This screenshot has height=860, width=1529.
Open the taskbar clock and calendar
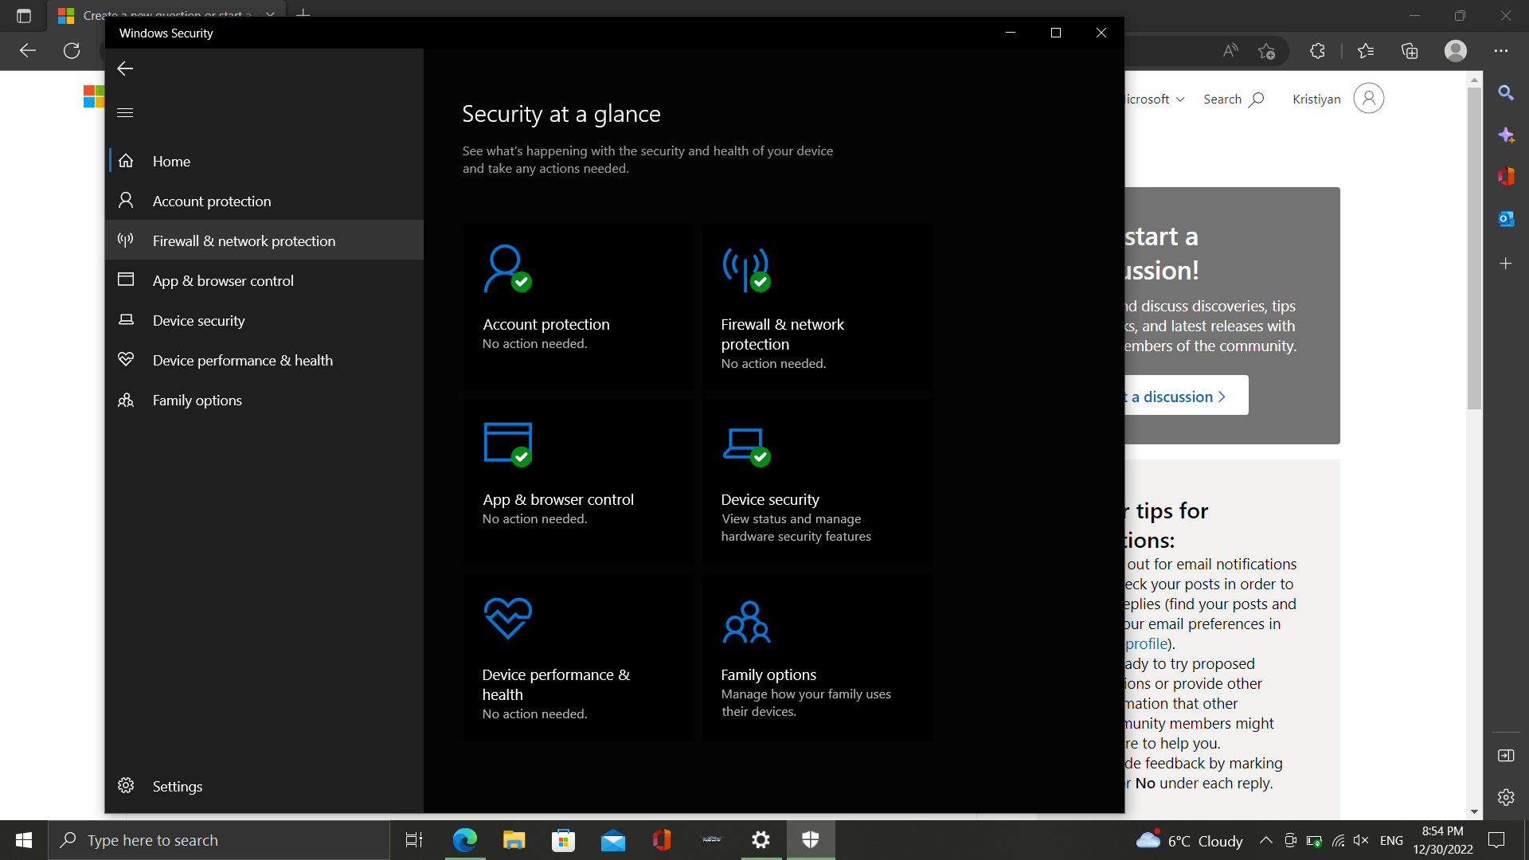click(x=1443, y=840)
